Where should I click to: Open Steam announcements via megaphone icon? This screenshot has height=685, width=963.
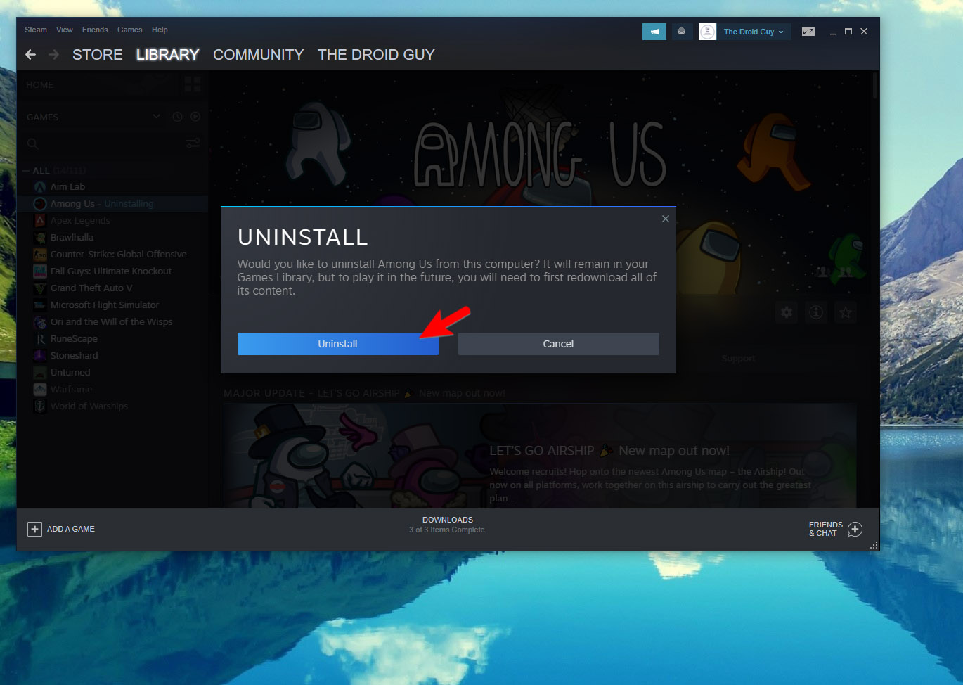(x=654, y=31)
